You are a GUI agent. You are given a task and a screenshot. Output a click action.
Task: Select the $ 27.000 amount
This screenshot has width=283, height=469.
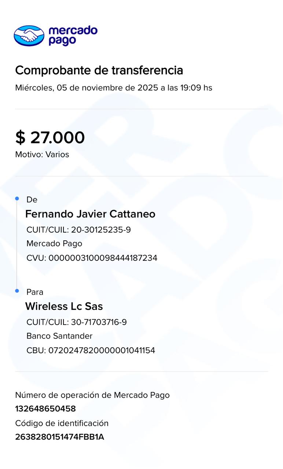tap(50, 137)
